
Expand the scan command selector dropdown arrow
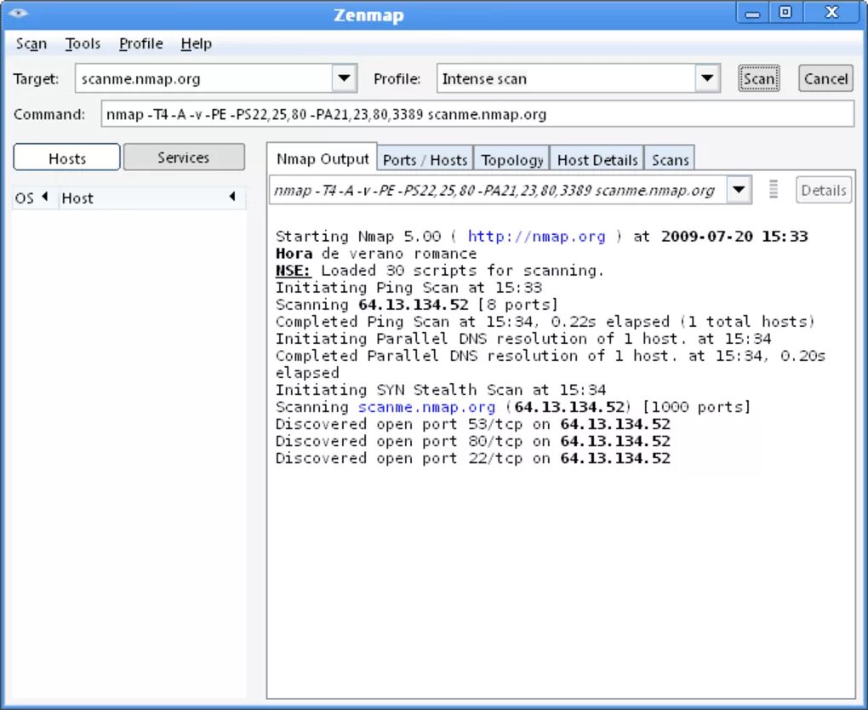pyautogui.click(x=739, y=190)
